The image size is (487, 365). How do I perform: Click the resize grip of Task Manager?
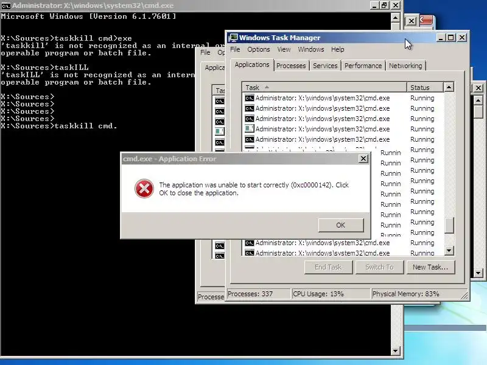pyautogui.click(x=464, y=295)
